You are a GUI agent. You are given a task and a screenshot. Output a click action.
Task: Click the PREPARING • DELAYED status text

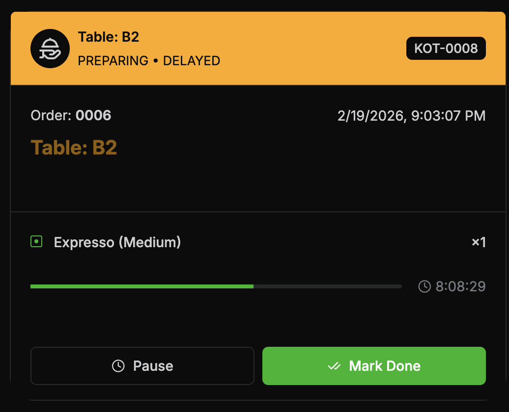click(x=149, y=61)
